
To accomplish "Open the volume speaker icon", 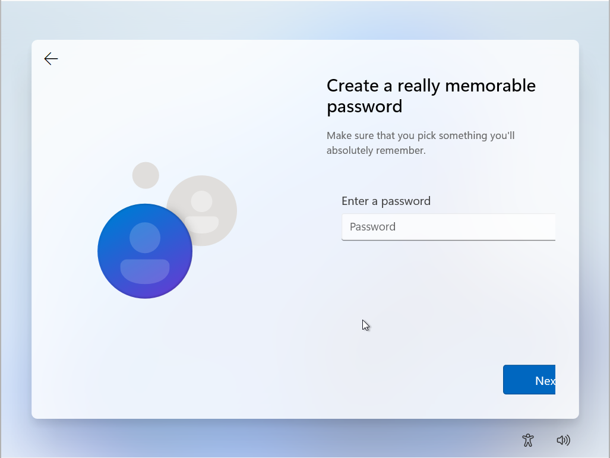I will (563, 440).
